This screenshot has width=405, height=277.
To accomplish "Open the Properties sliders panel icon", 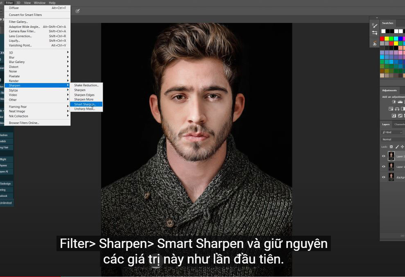I will (375, 33).
